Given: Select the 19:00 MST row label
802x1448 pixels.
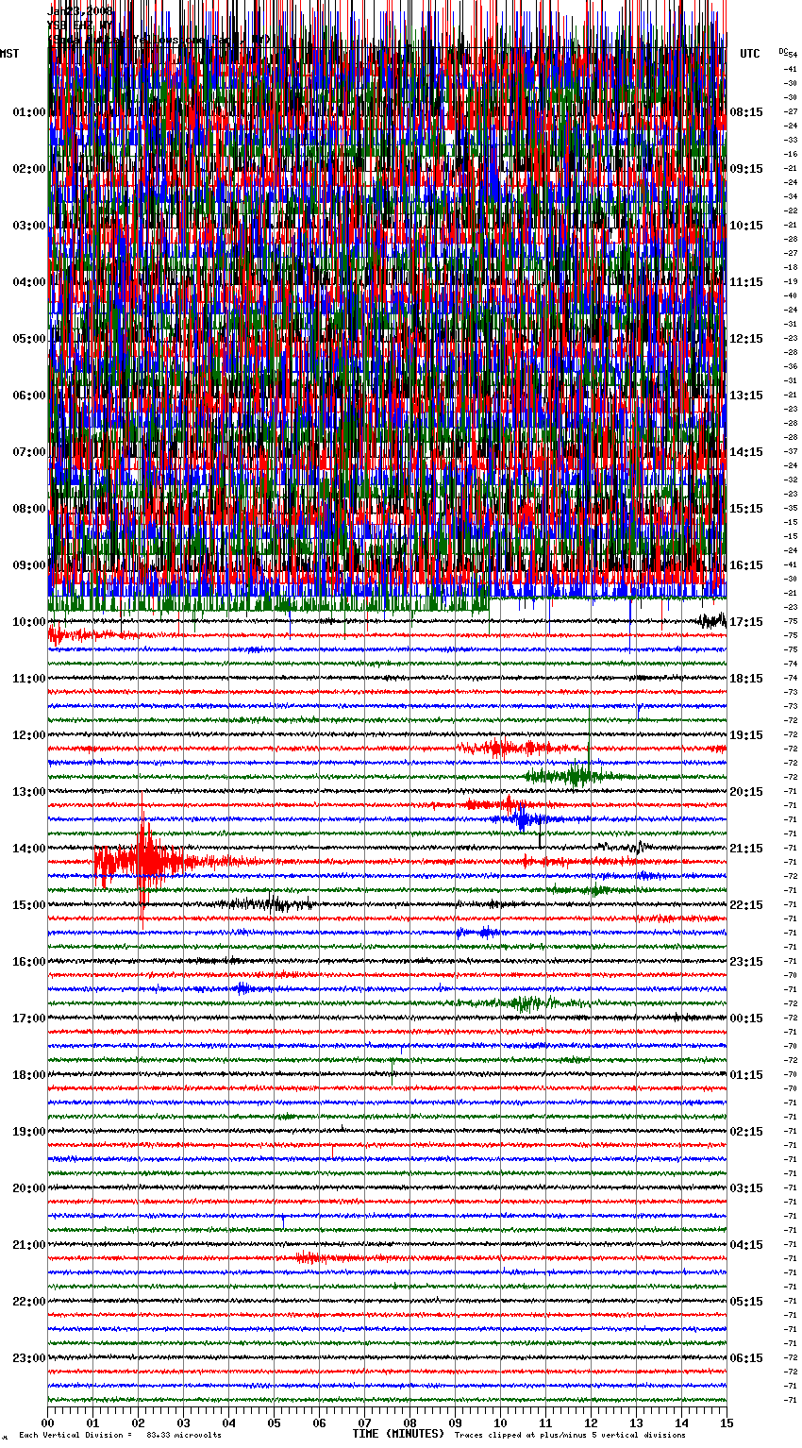Looking at the screenshot, I should coord(29,1132).
